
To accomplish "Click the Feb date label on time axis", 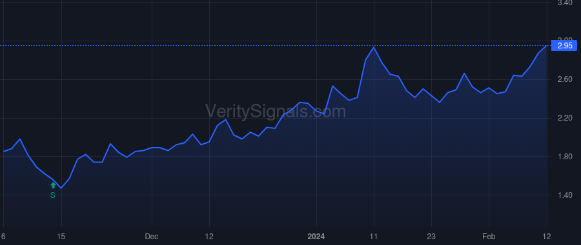I will pos(489,237).
